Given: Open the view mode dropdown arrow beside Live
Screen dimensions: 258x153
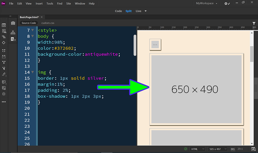Looking at the screenshot, I should coord(146,11).
